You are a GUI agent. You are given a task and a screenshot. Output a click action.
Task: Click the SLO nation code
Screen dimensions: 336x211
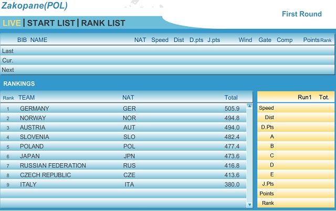click(129, 137)
